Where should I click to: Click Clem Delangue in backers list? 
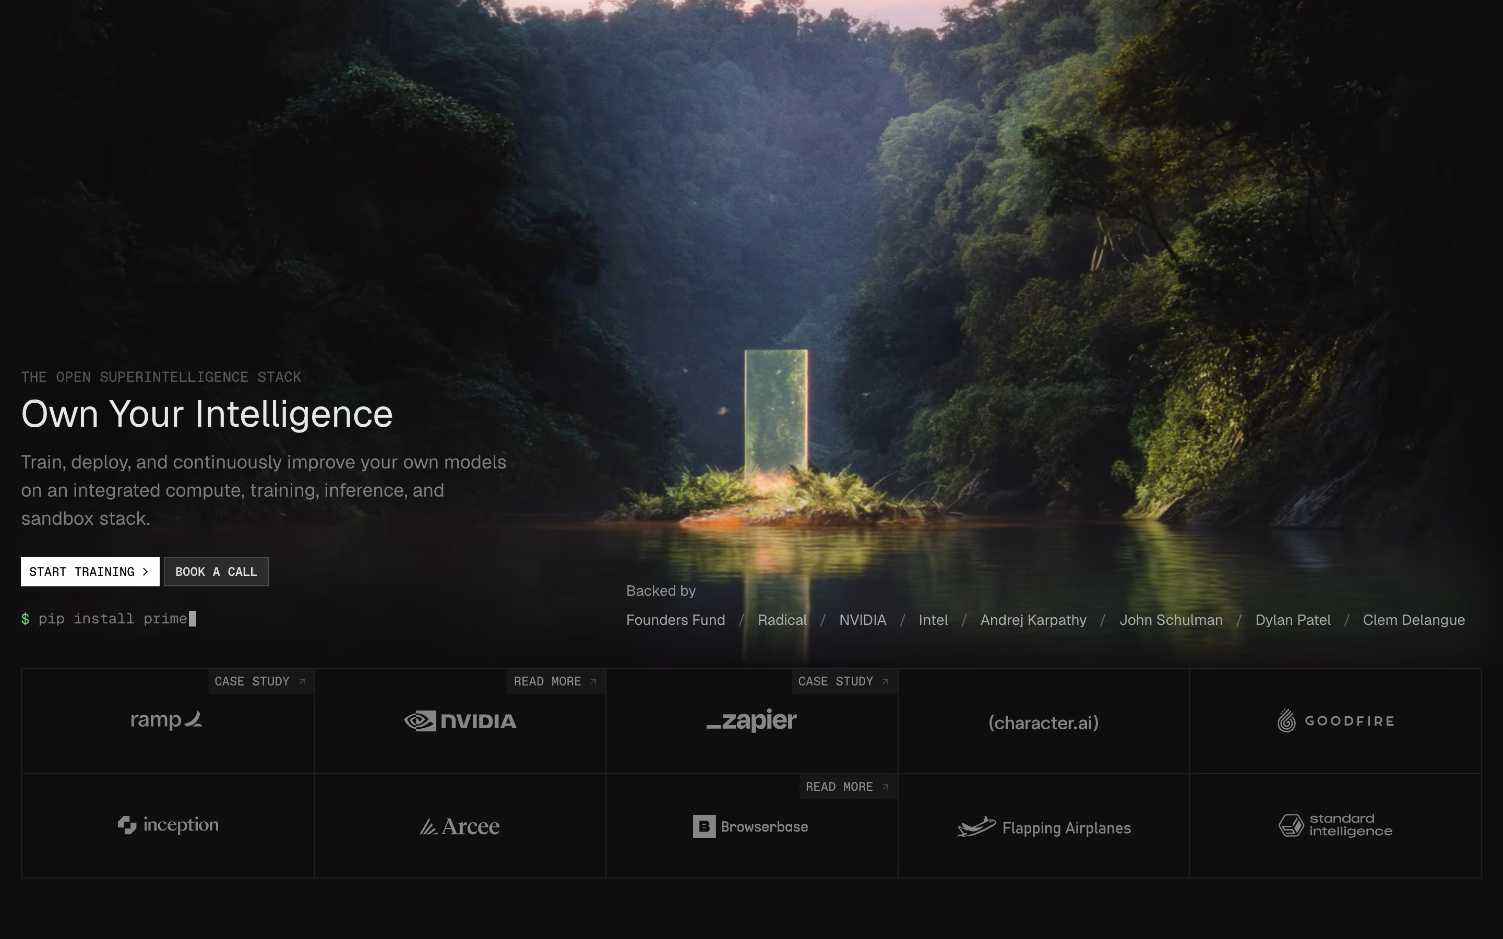coord(1414,620)
